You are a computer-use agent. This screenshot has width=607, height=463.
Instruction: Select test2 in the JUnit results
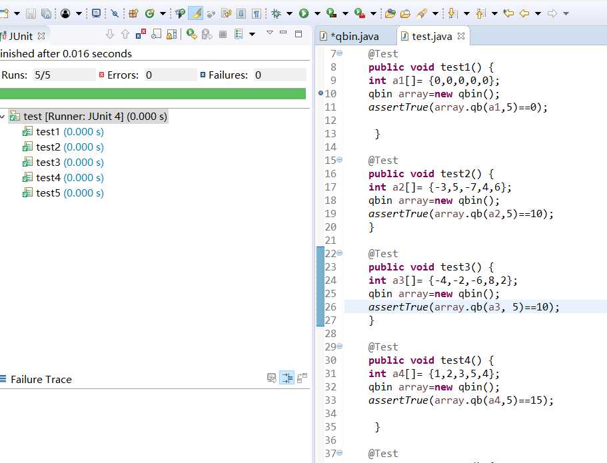click(63, 147)
